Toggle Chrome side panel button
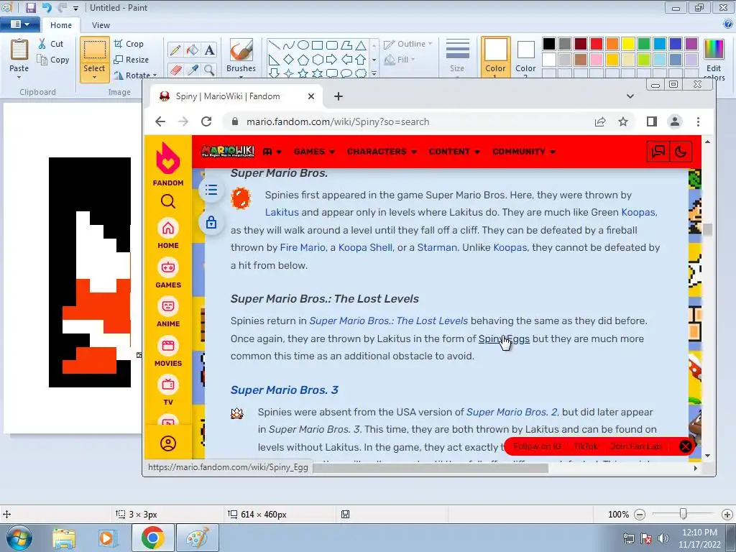The width and height of the screenshot is (736, 552). pos(651,122)
